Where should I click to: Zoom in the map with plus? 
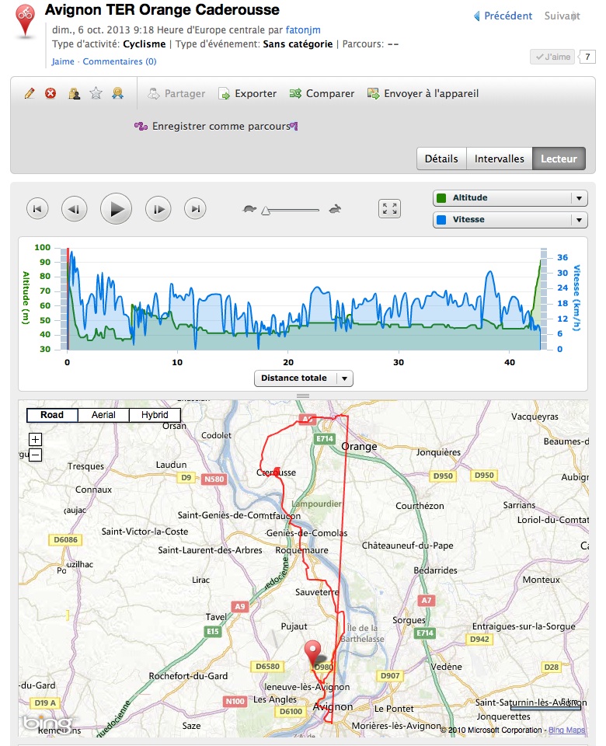(35, 439)
